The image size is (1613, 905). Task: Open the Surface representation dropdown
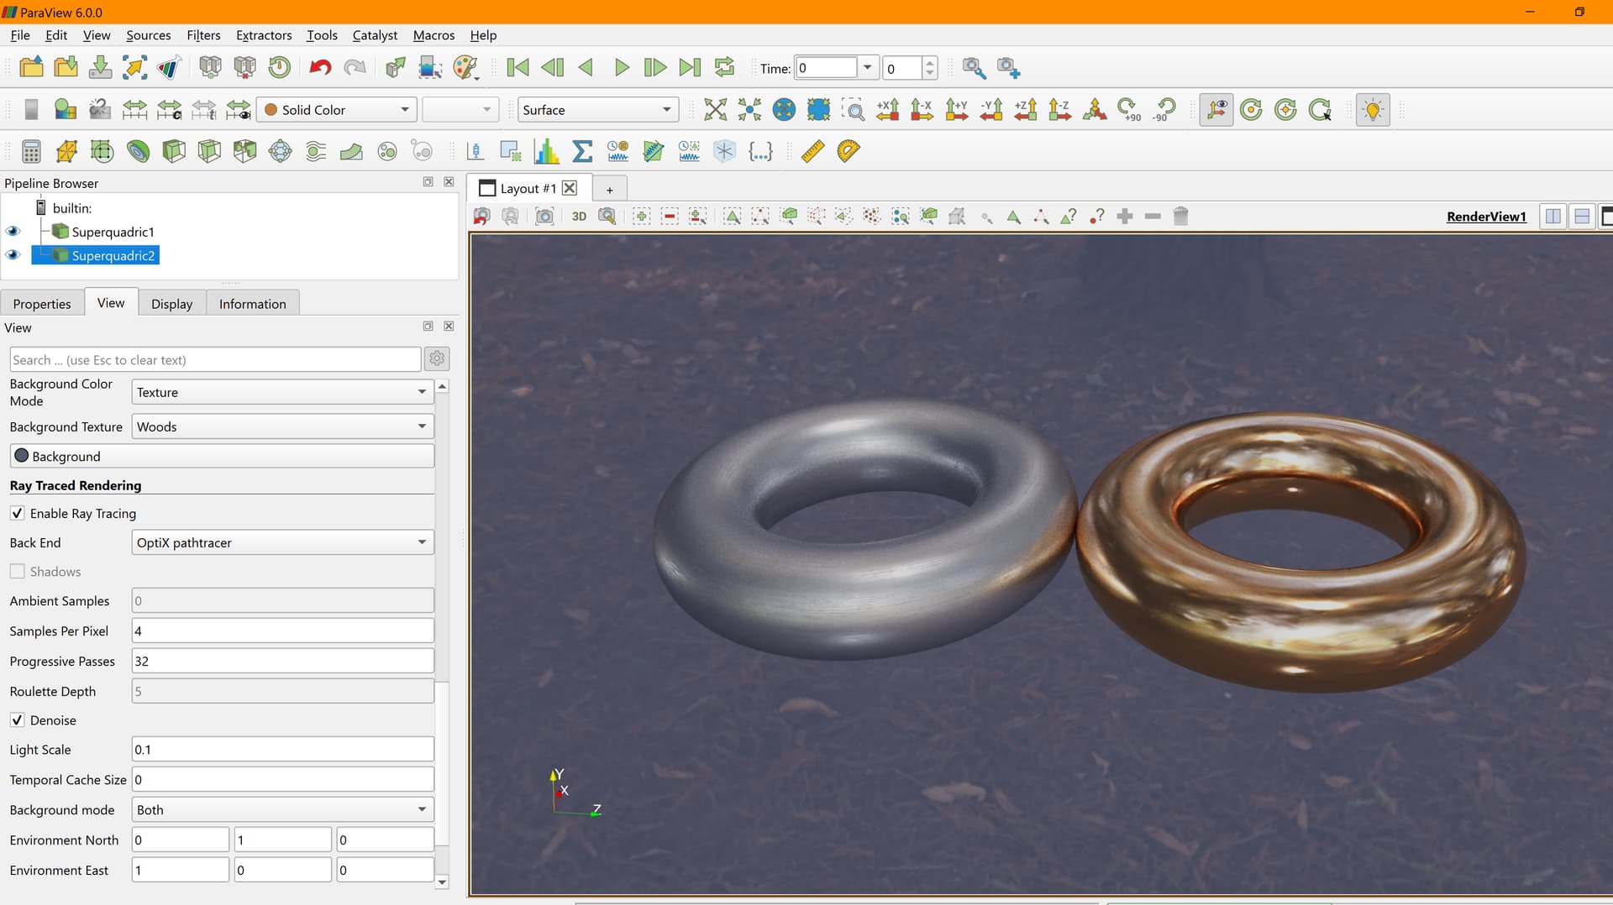pyautogui.click(x=596, y=110)
